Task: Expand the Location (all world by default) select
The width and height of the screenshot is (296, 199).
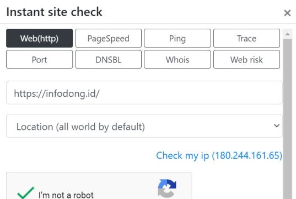Action: [144, 125]
